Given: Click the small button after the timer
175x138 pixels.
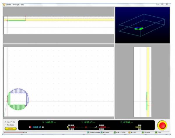Looking at the screenshot, I should click(x=43, y=127).
